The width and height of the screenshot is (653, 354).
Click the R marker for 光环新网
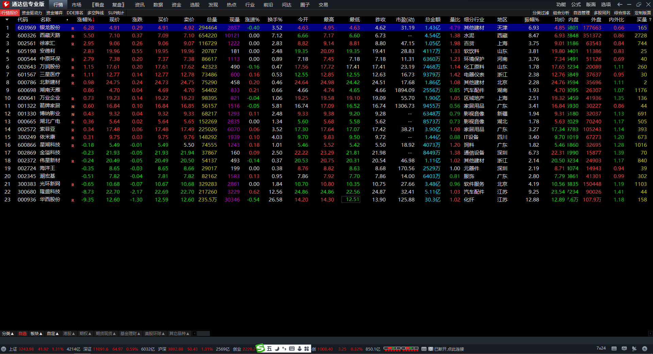tap(73, 184)
